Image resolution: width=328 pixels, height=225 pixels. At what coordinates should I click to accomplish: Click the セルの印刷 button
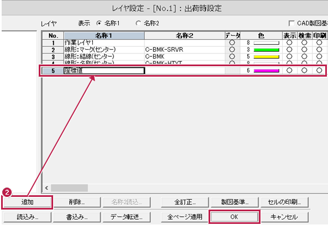pyautogui.click(x=284, y=202)
